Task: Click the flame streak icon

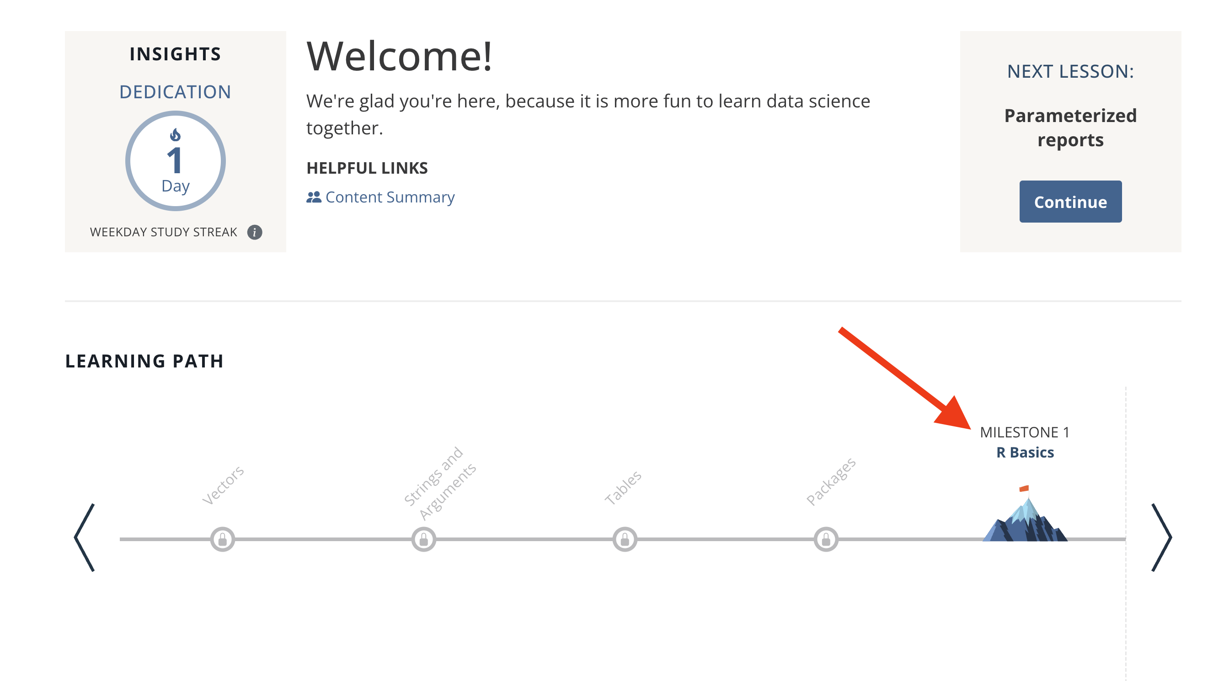Action: [x=176, y=135]
